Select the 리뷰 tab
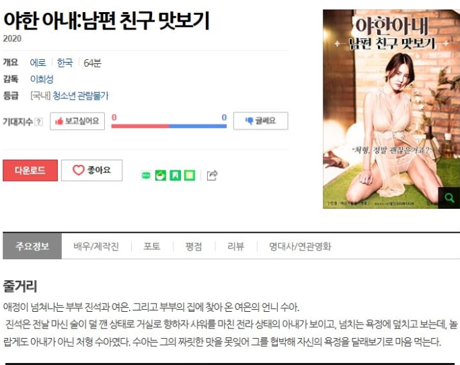The height and width of the screenshot is (365, 460). click(x=236, y=246)
